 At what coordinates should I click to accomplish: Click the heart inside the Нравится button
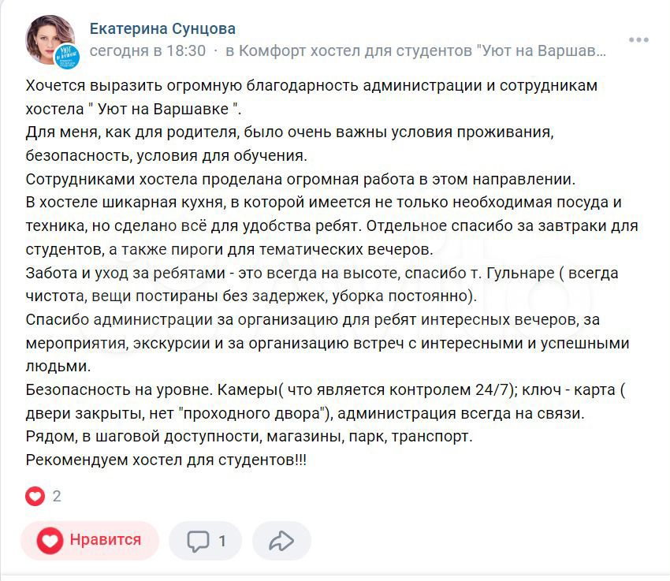click(x=50, y=541)
